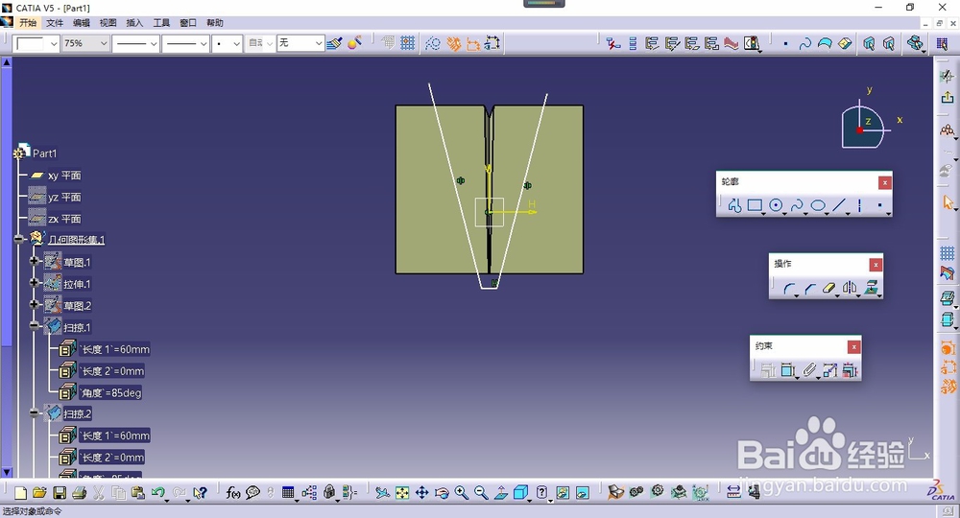Open the 视图 menu
This screenshot has width=960, height=518.
click(108, 23)
